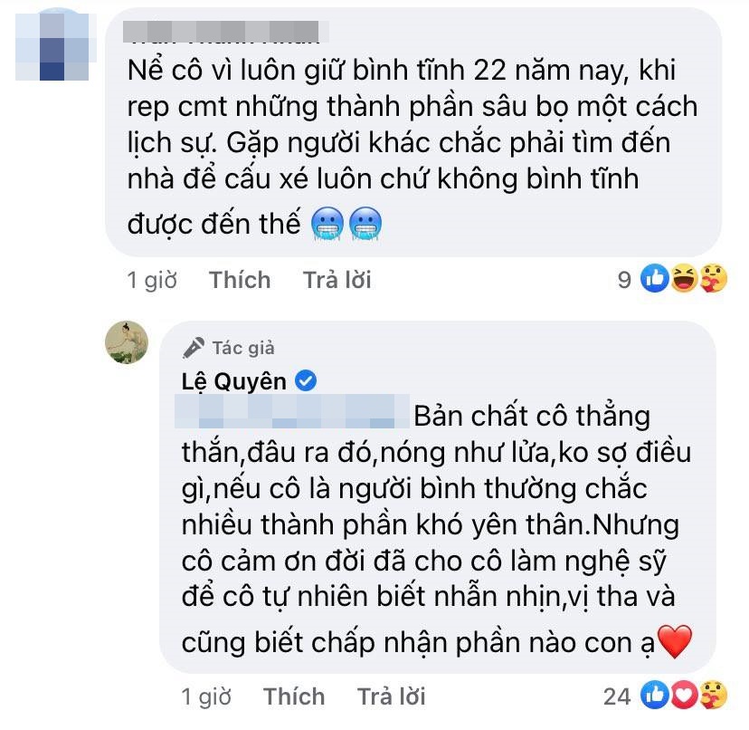Click the first cold-face emoji in the comment
Image resolution: width=749 pixels, height=730 pixels.
click(x=327, y=224)
